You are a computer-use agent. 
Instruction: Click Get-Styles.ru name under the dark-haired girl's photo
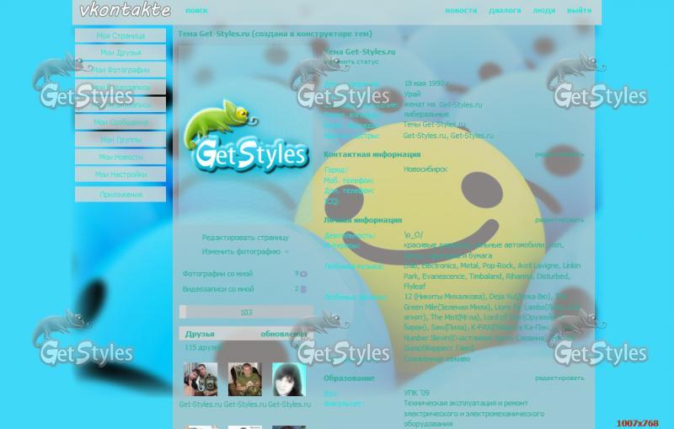[289, 404]
